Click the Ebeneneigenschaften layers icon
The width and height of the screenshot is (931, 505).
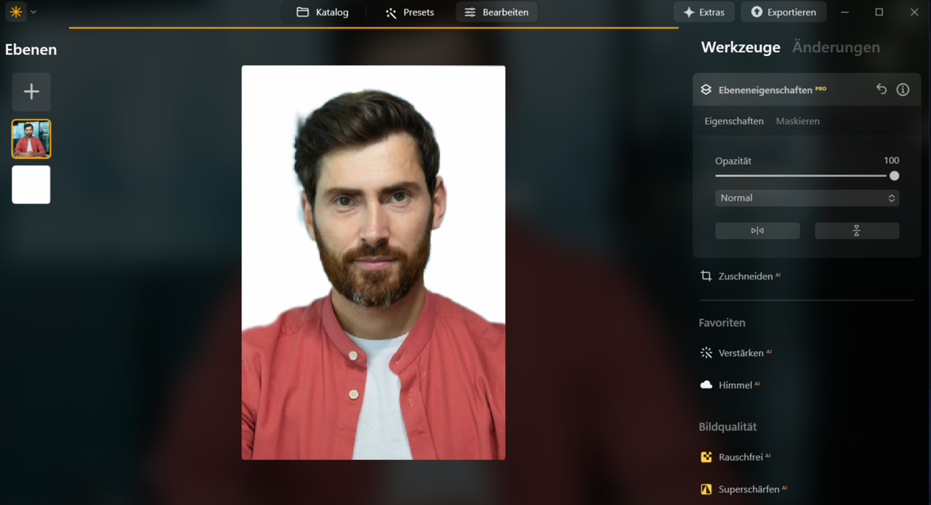pyautogui.click(x=706, y=88)
